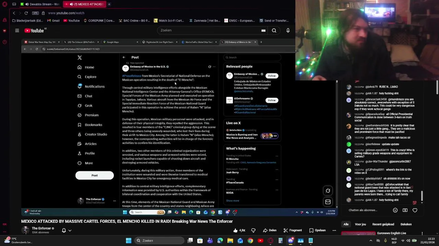This screenshot has height=246, width=439.
Task: Start voice search with microphone
Action: pos(288,30)
